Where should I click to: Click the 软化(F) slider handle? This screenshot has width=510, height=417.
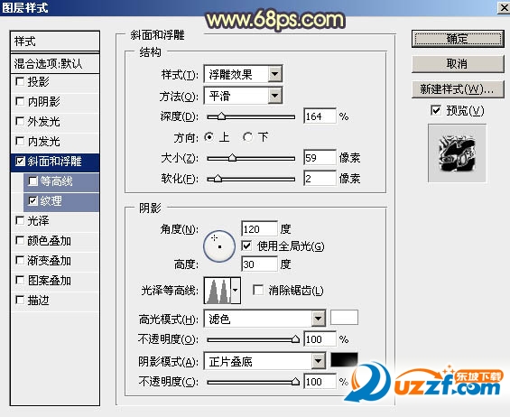(218, 179)
